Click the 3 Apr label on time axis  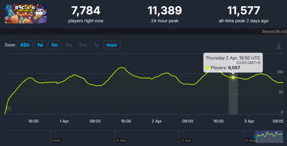tap(249, 121)
